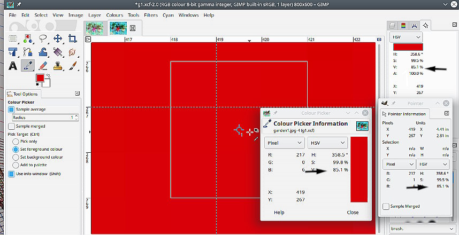This screenshot has width=459, height=235.
Task: Enable Sample Merged in Pointer dialog
Action: [x=386, y=206]
